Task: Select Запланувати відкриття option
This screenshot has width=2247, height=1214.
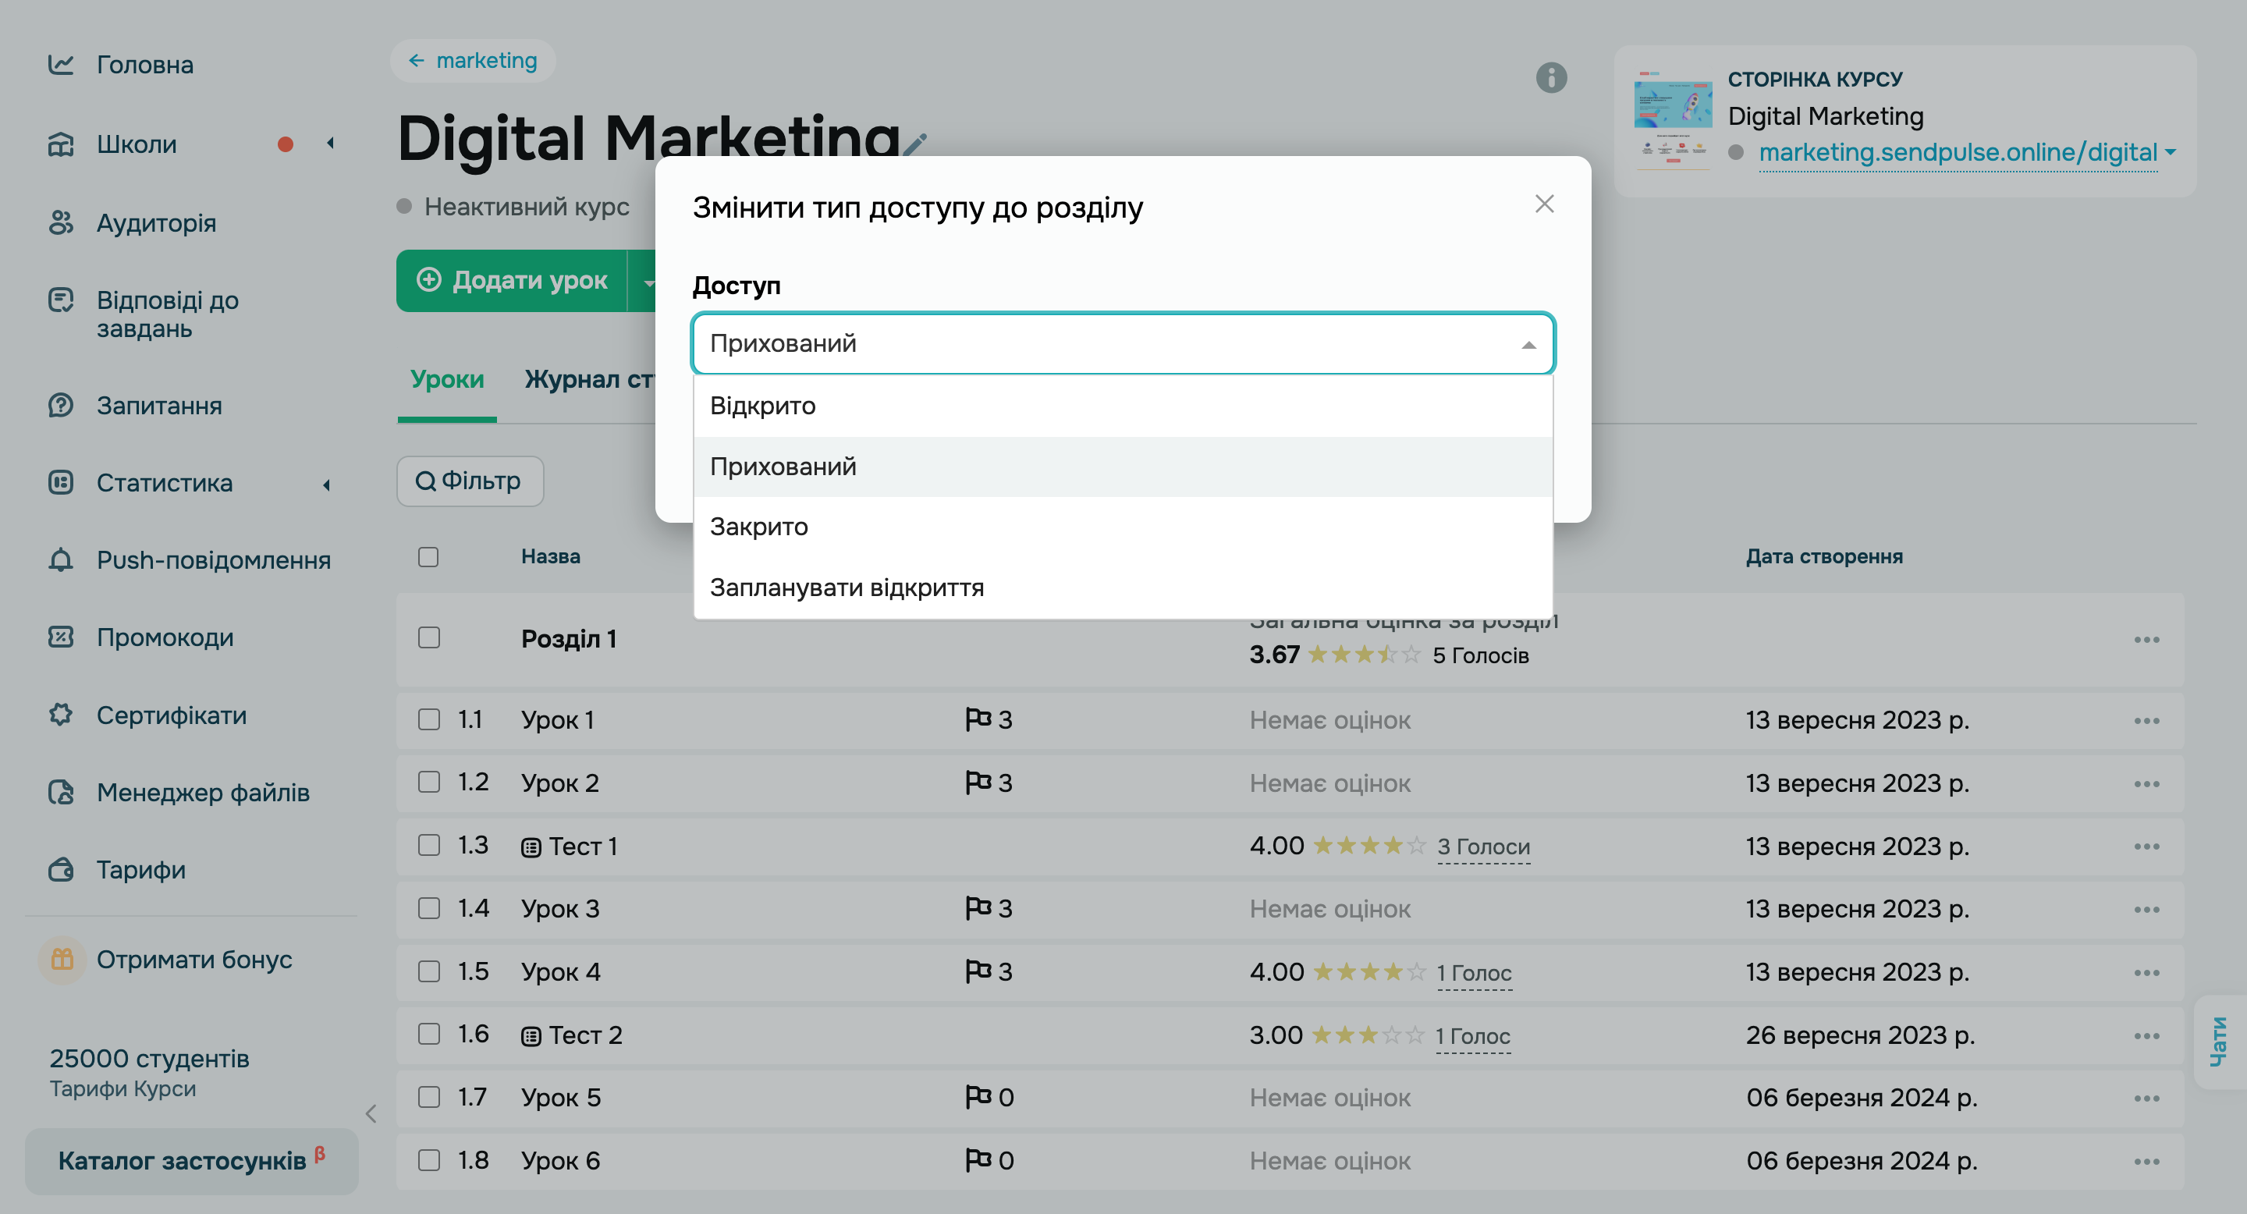Action: [846, 587]
